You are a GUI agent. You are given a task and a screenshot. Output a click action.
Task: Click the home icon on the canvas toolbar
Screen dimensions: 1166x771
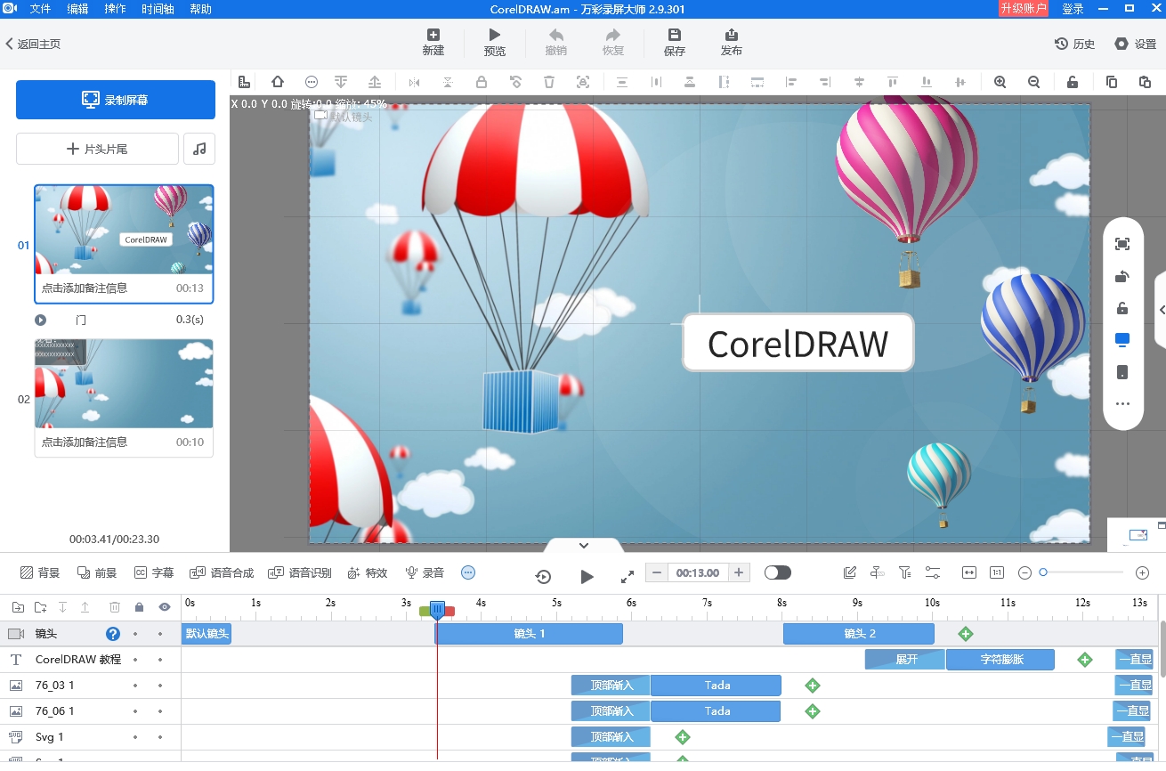278,82
